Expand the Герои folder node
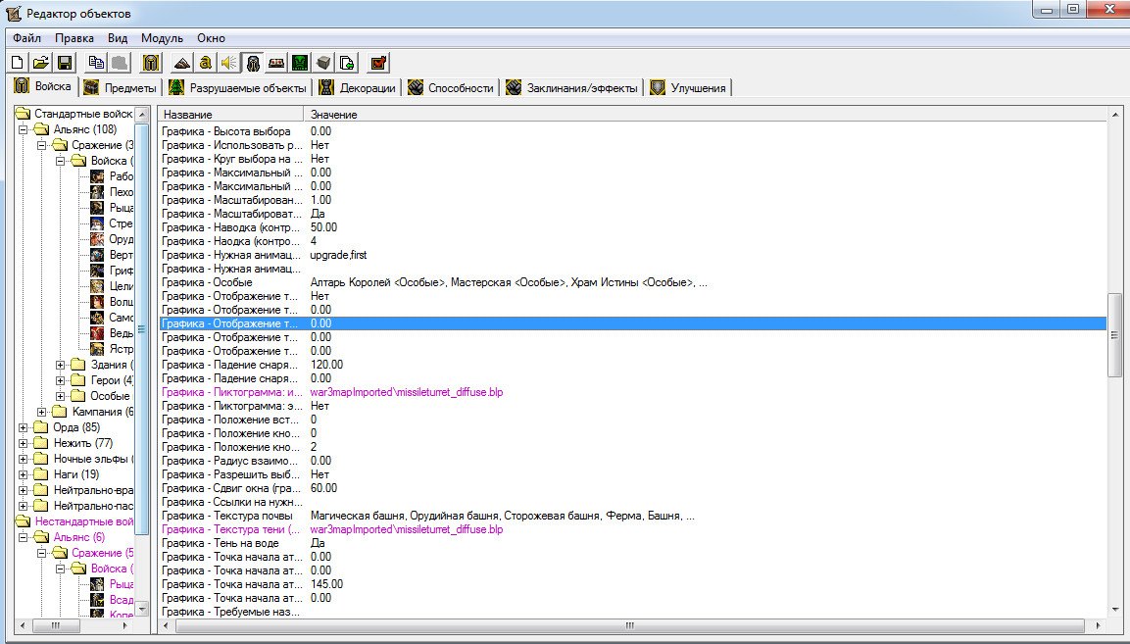The image size is (1130, 644). [61, 380]
